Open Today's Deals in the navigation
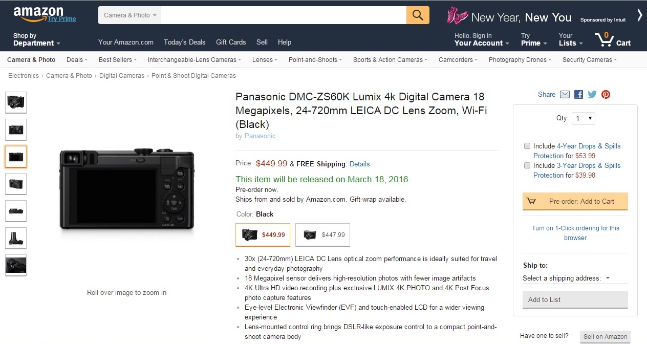 [184, 42]
